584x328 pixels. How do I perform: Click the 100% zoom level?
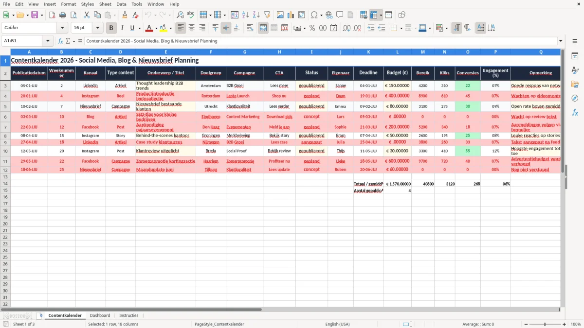(x=576, y=324)
